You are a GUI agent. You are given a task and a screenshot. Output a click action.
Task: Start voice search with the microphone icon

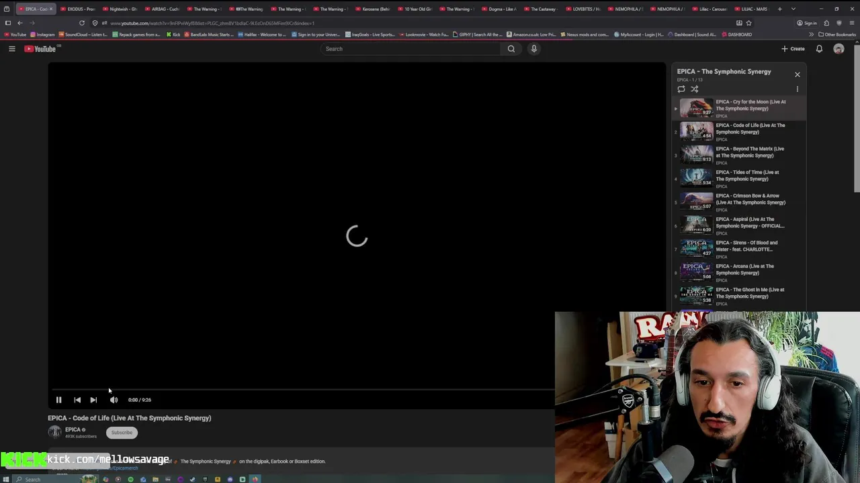(x=534, y=48)
